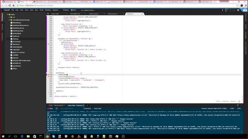Open the Find menu
This screenshot has width=248, height=139.
(x=22, y=10)
